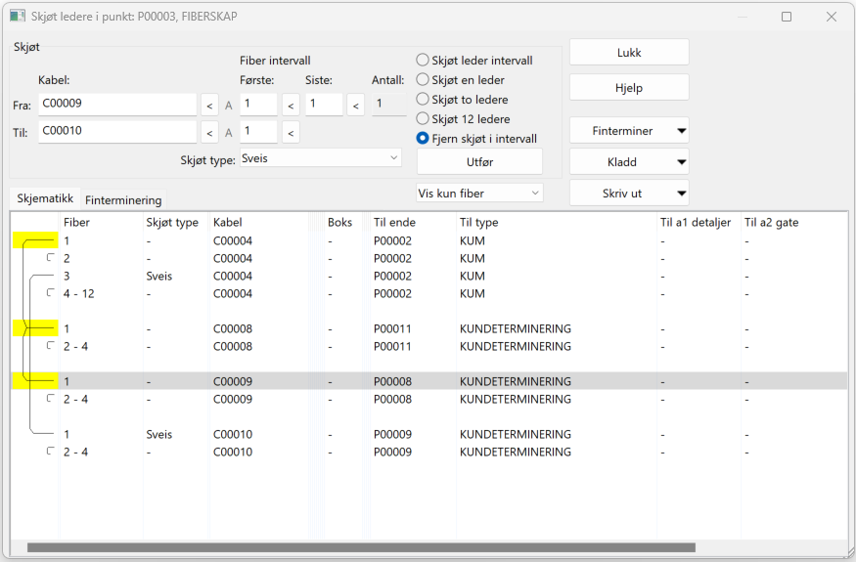Viewport: 856px width, 562px height.
Task: Click the bracket marker on C00004 fiber 2 row
Action: (50, 257)
